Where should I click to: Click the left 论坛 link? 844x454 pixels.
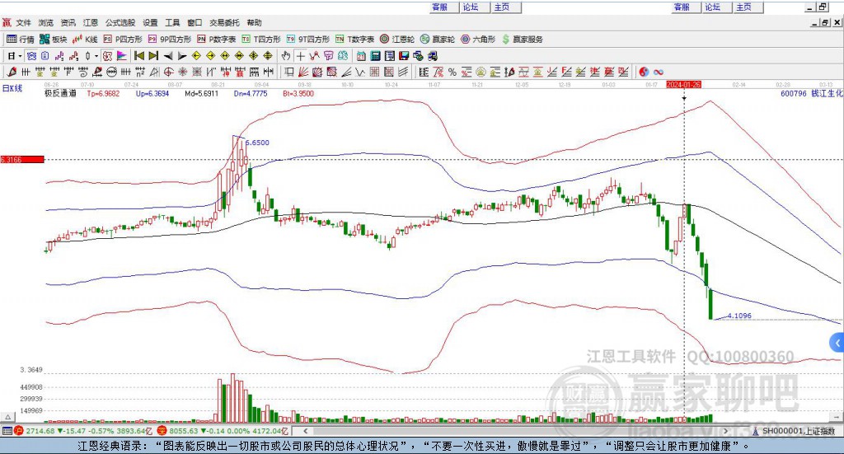tap(471, 7)
